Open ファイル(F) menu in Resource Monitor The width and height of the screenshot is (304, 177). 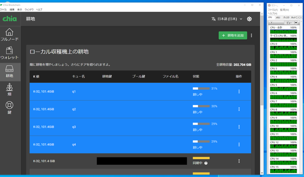click(x=273, y=10)
